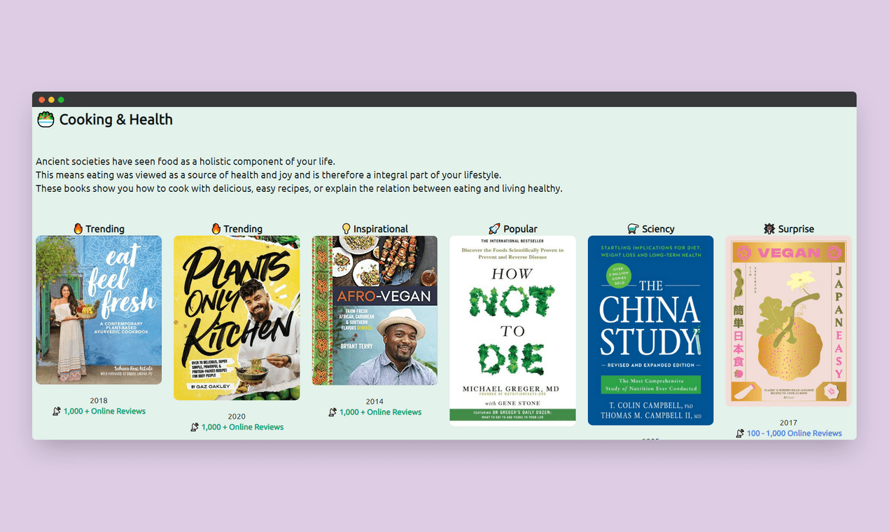The width and height of the screenshot is (889, 532).
Task: Select the lightbulb Inspirational icon above Afro-Vegan
Action: 346,228
